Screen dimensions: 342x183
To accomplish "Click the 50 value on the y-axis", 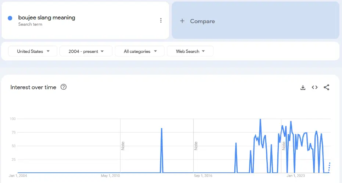I will click(x=14, y=146).
